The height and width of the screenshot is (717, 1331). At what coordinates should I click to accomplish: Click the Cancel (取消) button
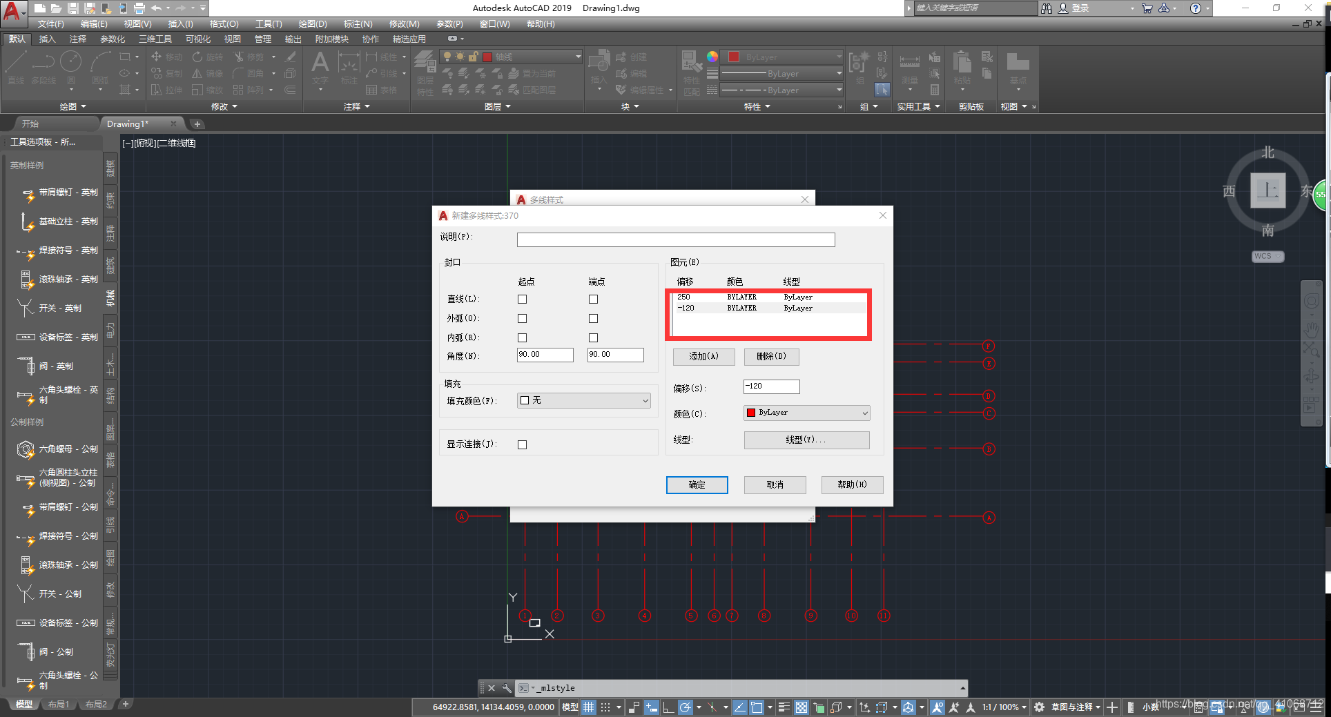(x=775, y=485)
